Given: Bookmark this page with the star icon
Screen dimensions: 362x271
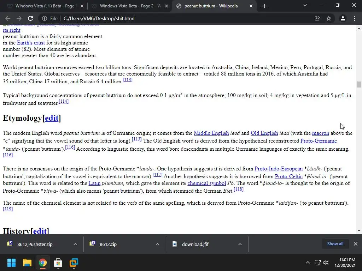Looking at the screenshot, I should click(329, 18).
